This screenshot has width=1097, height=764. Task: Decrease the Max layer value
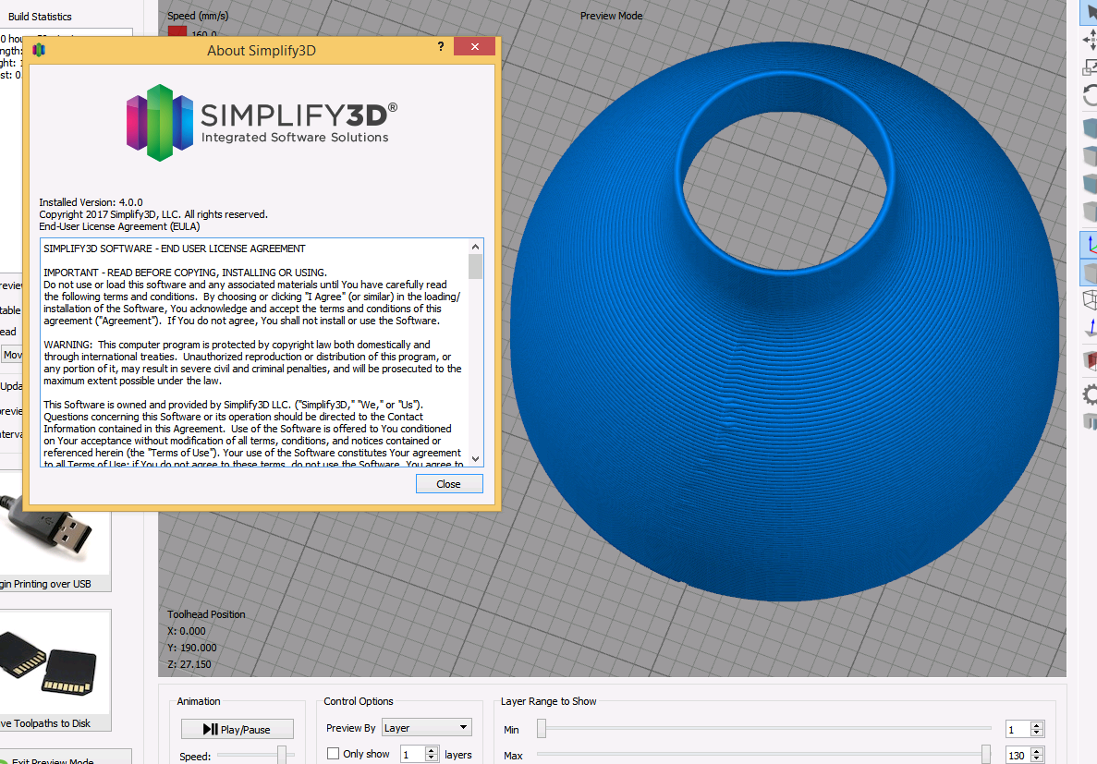click(1038, 759)
